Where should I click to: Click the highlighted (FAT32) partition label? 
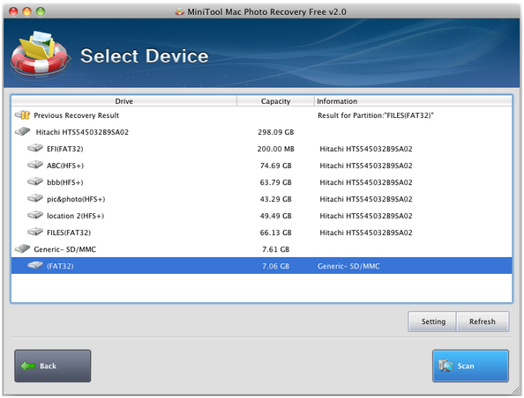point(60,266)
